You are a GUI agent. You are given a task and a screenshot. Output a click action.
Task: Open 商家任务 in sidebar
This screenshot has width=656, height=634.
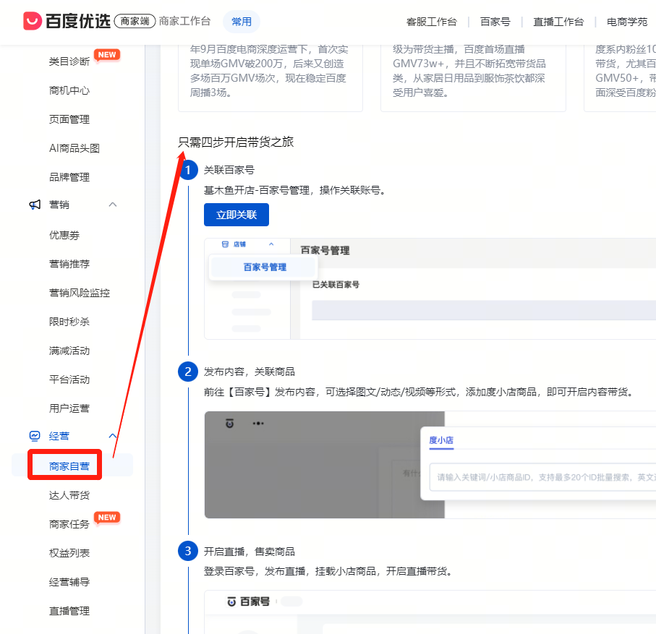point(69,524)
